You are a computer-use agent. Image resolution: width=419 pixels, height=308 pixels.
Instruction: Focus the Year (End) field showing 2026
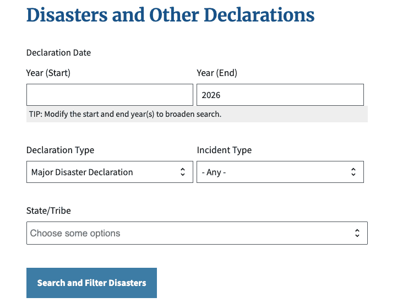tap(280, 95)
